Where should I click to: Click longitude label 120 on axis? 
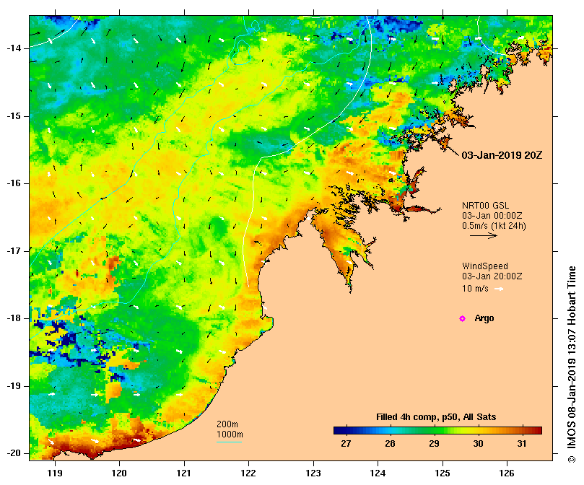120,473
